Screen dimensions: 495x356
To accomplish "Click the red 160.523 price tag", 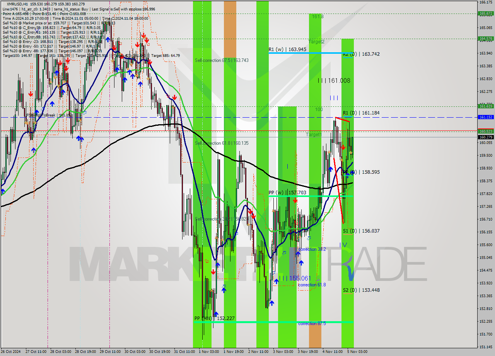I will [x=486, y=131].
